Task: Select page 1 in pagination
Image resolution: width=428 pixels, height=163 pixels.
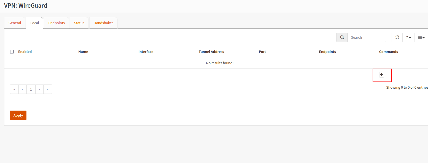Action: click(31, 89)
